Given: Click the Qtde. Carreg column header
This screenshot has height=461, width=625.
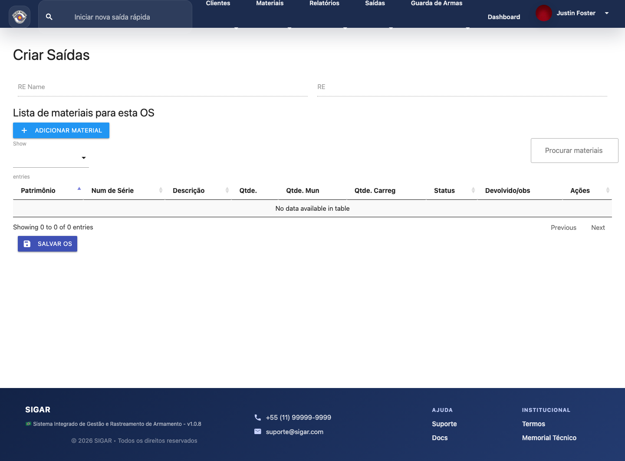Looking at the screenshot, I should (375, 190).
